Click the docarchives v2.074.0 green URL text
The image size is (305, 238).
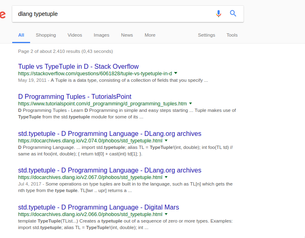point(90,141)
